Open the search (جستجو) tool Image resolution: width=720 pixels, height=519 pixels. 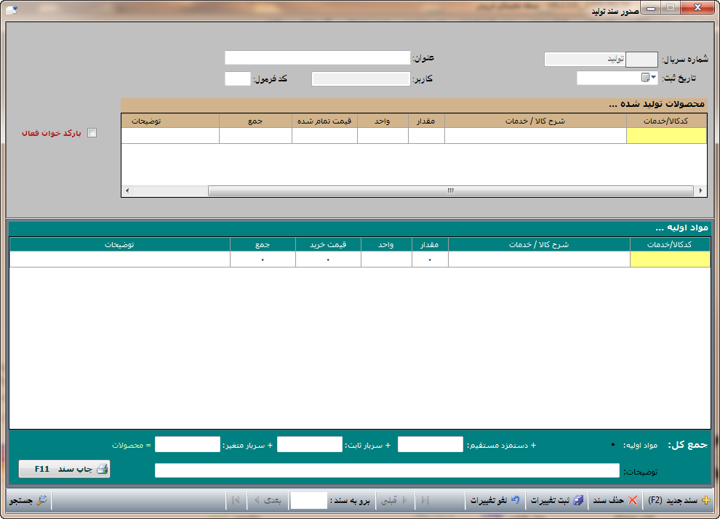point(28,500)
